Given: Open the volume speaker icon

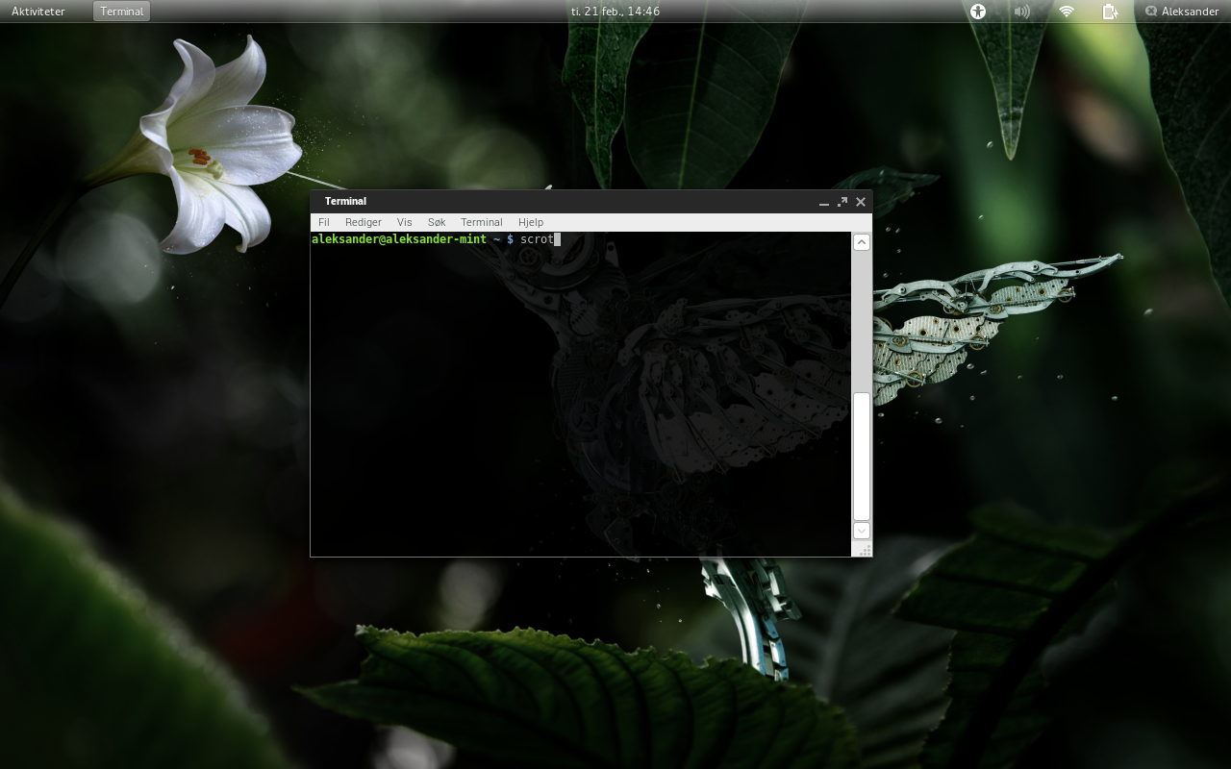Looking at the screenshot, I should [1021, 12].
